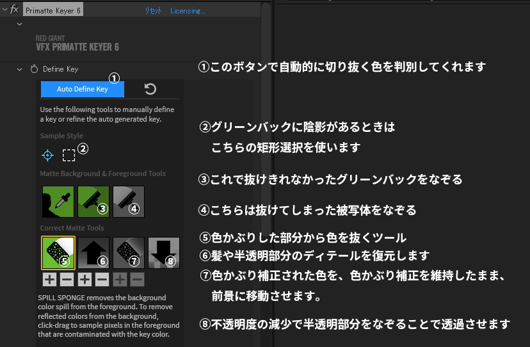The image size is (530, 347).
Task: Toggle the Define Key stopwatch
Action: [x=34, y=69]
